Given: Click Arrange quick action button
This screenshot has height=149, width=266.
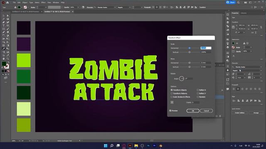Looking at the screenshot, I should 256,113.
